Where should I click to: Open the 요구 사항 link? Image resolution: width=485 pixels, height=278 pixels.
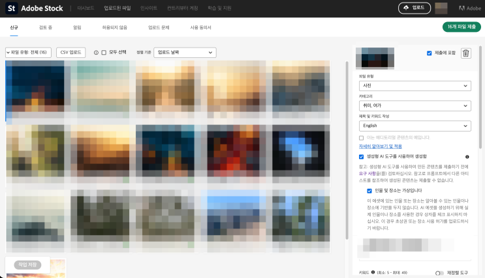tap(367, 173)
